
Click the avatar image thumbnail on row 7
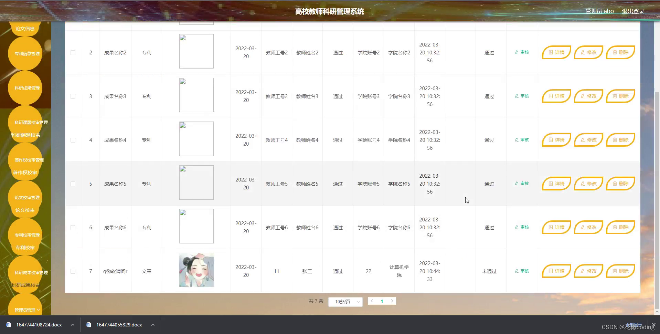196,270
